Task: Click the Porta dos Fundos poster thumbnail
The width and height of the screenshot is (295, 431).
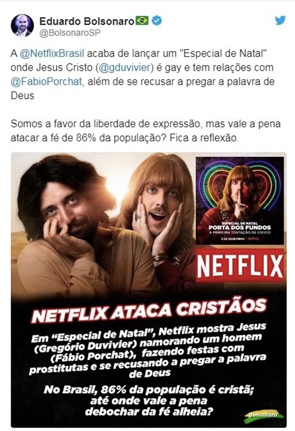Action: (x=240, y=201)
